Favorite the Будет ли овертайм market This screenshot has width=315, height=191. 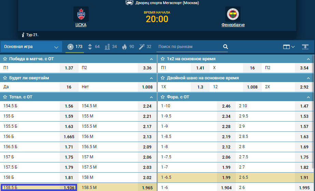[5, 78]
